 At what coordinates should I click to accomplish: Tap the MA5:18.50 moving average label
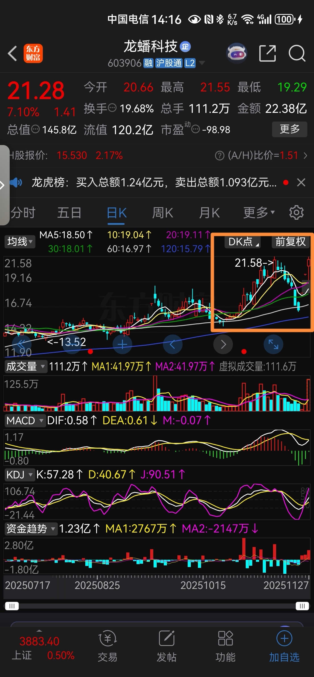pyautogui.click(x=66, y=235)
